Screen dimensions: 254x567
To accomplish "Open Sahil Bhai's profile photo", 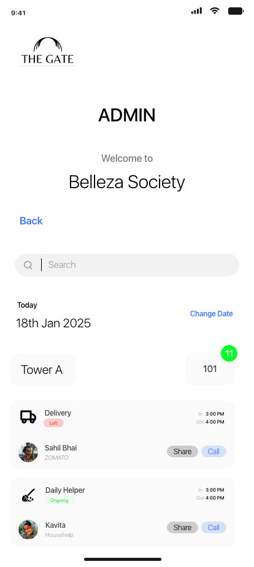I will (x=28, y=452).
